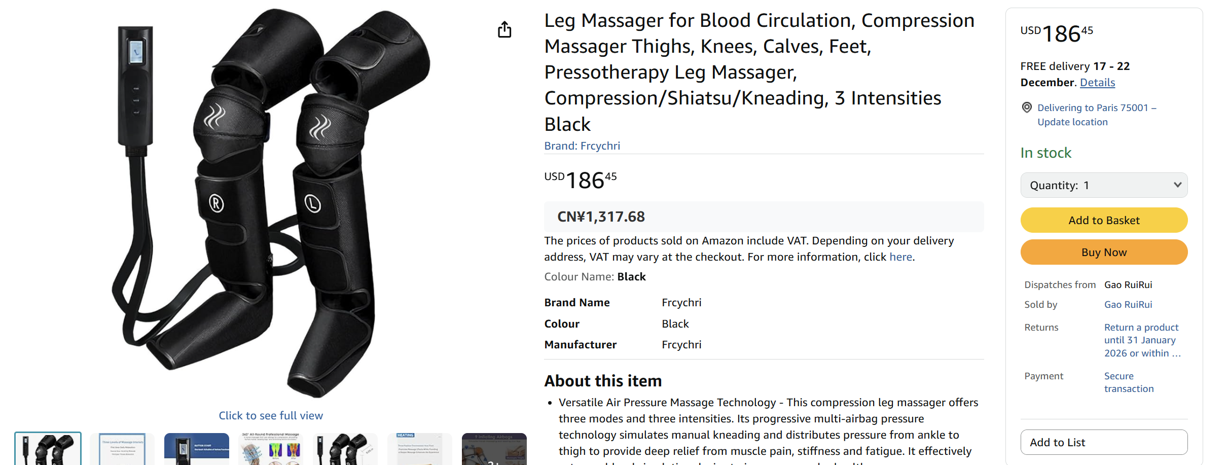This screenshot has width=1228, height=465.
Task: Click the share icon next to product title
Action: pos(504,29)
